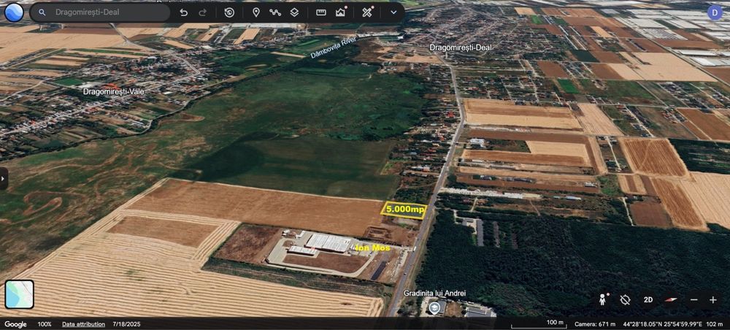Screen dimensions: 730x330
Task: Click the 100% loading indicator
Action: click(45, 324)
